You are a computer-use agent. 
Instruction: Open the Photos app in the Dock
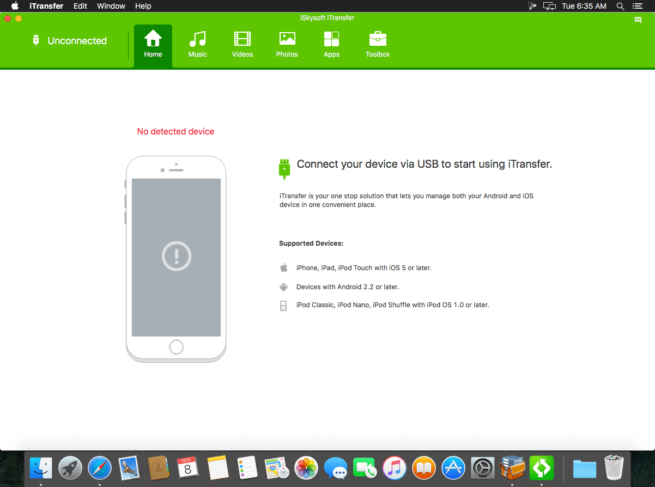tap(306, 467)
